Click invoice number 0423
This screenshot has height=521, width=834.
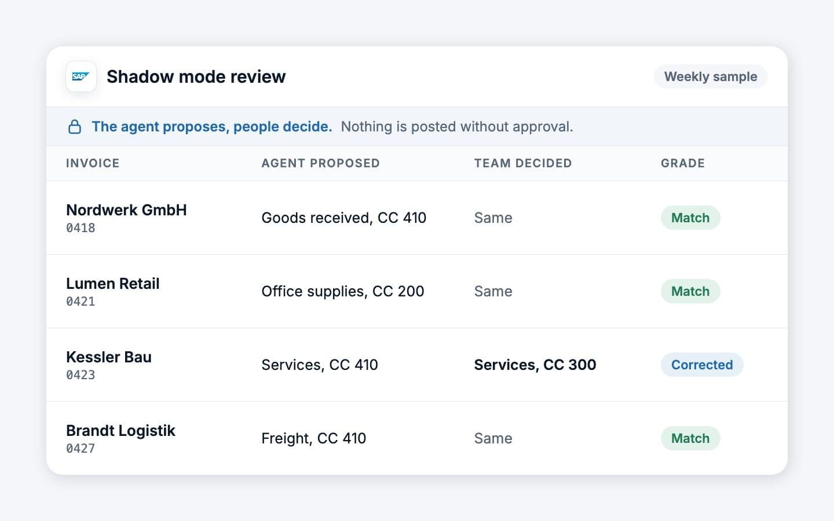tap(81, 375)
